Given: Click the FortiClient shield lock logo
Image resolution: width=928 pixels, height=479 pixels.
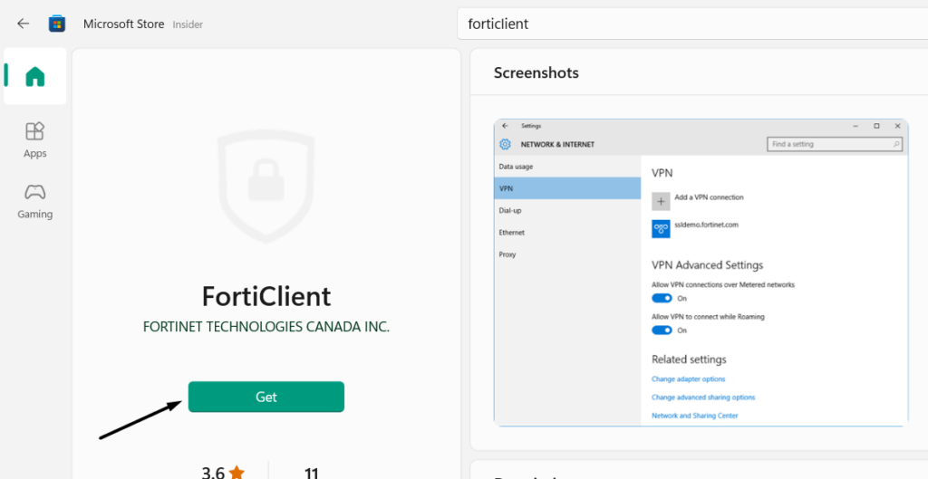Looking at the screenshot, I should (266, 187).
